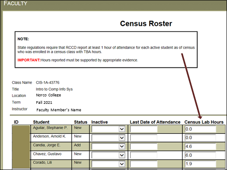Viewport: 227px width, 170px height.
Task: Click the Student column header
Action: (x=41, y=122)
